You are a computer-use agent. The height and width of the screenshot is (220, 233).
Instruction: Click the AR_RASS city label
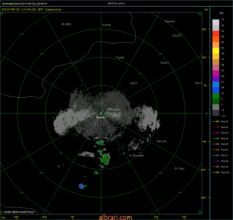(66, 24)
